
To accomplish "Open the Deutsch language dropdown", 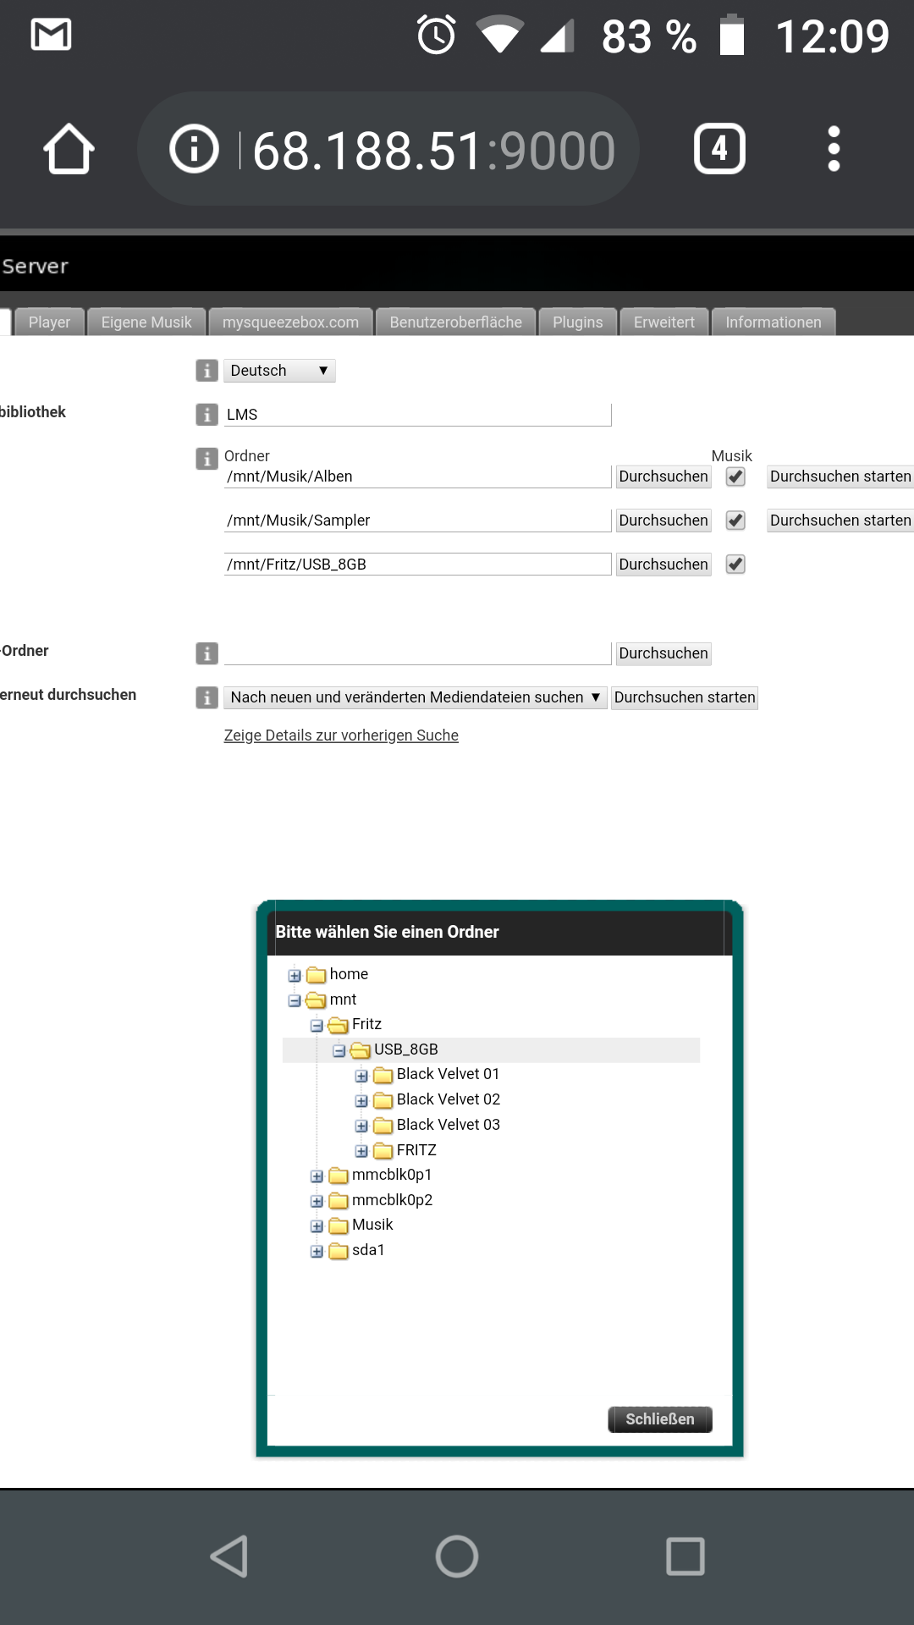I will 279,371.
